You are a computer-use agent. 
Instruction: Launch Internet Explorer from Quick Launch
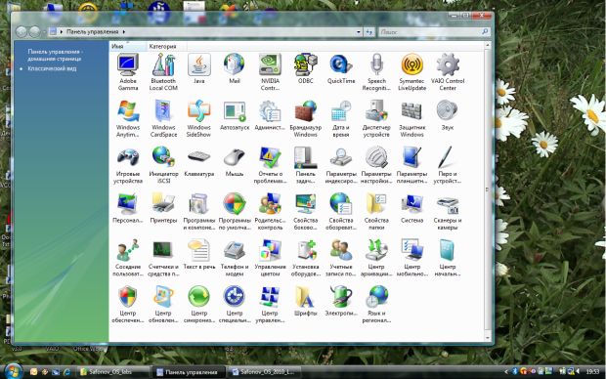[x=66, y=371]
